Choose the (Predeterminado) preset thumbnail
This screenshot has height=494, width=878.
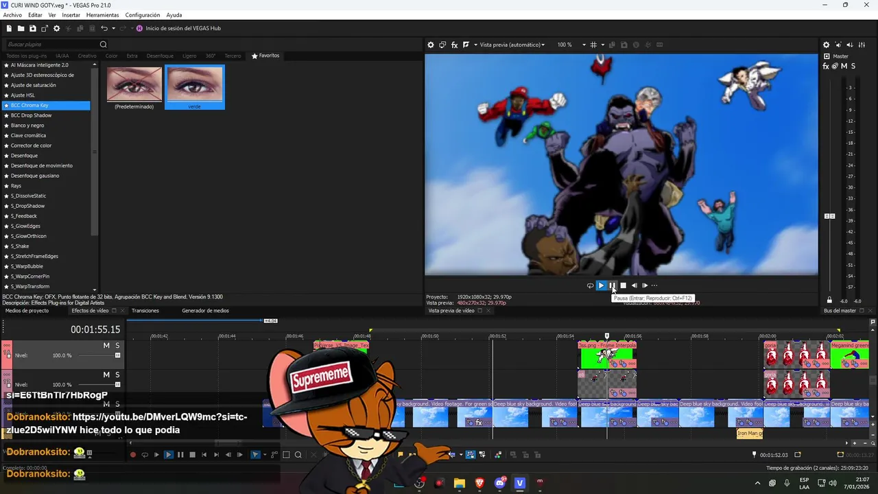coord(134,88)
